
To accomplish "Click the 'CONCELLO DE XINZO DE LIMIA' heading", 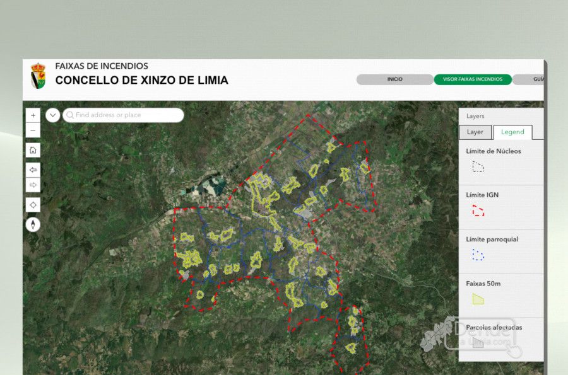I will pos(141,80).
